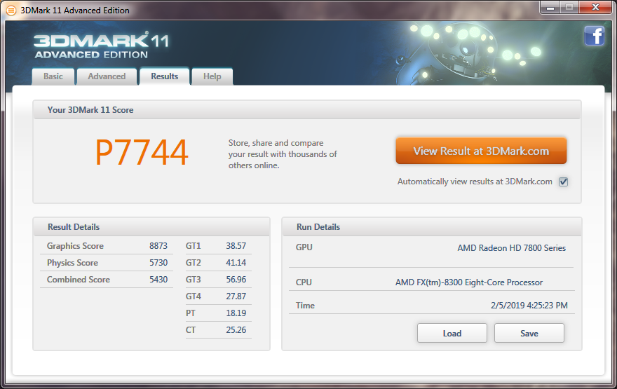Switch to the Basic tab
Screen dimensions: 617x389
point(53,76)
